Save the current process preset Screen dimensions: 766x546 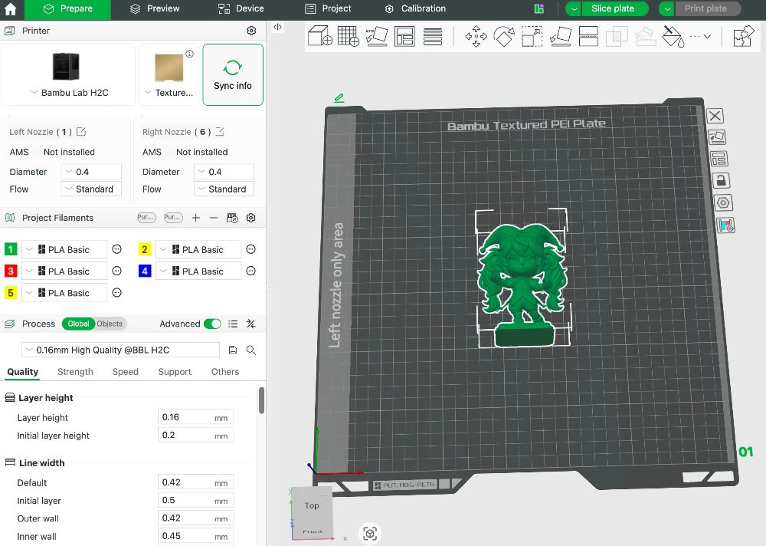tap(233, 350)
